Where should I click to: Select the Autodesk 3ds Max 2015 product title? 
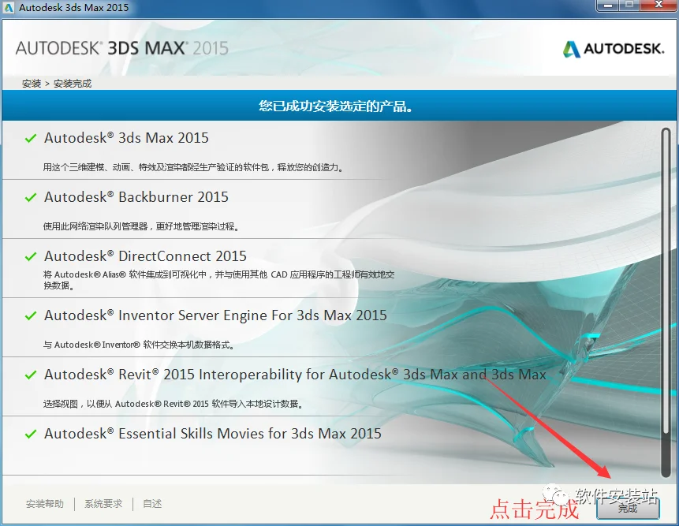pos(126,138)
